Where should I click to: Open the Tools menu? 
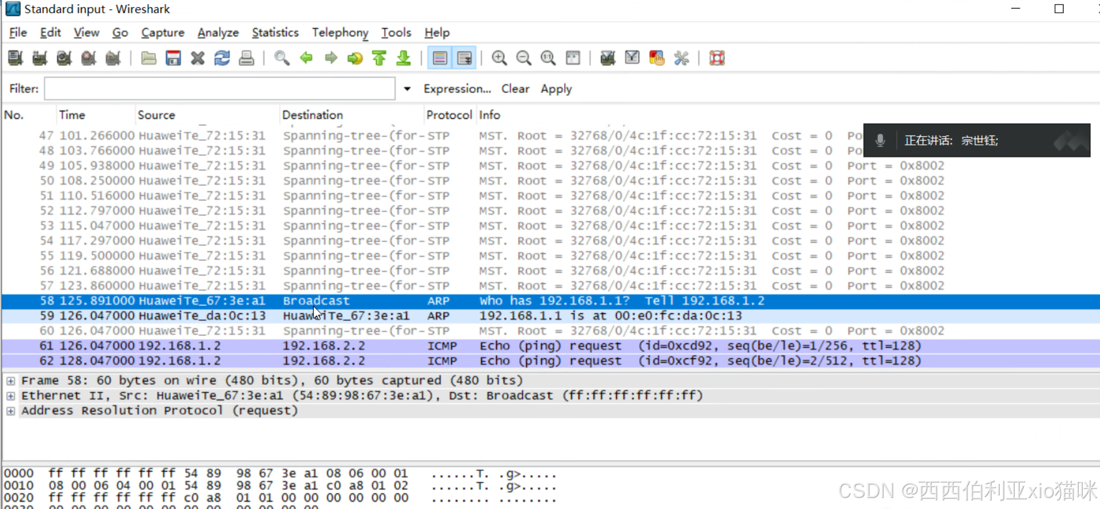396,32
